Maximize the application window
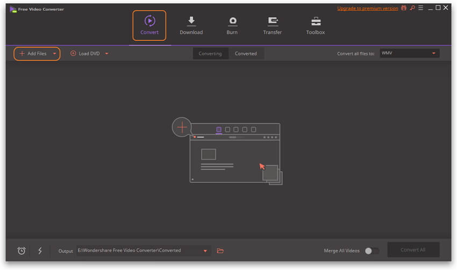The height and width of the screenshot is (270, 457). (438, 8)
